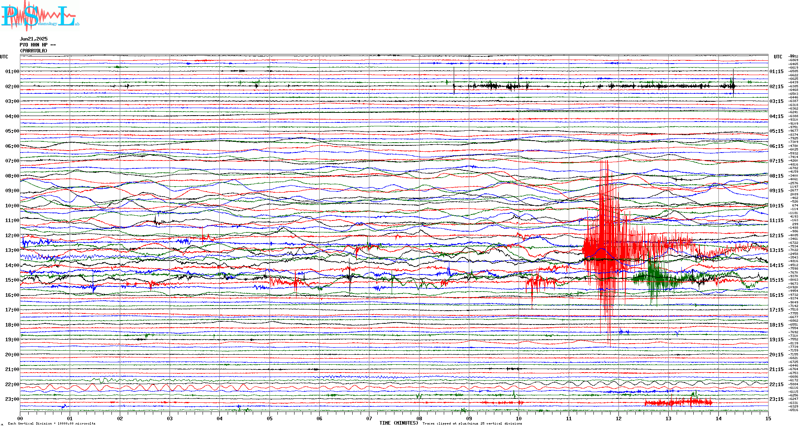Click the 10:00 hour label
Viewport: 800px width, 429px height.
click(12, 206)
